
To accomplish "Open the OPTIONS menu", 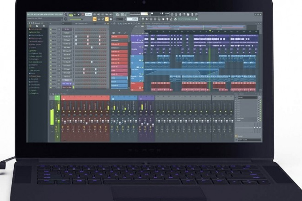I will [x=51, y=15].
